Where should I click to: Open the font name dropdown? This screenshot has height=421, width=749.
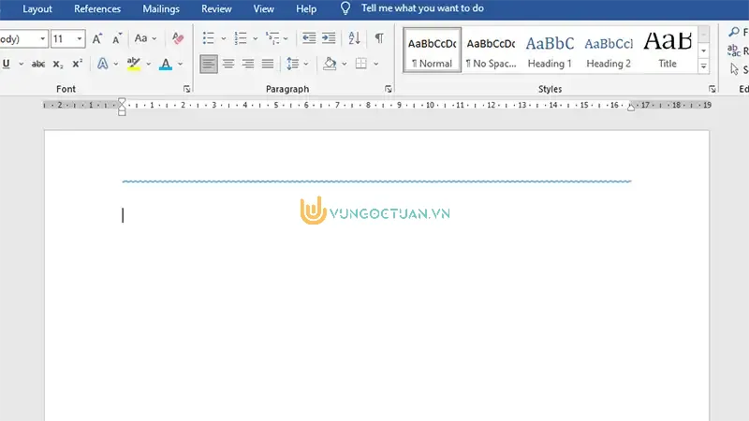click(42, 38)
